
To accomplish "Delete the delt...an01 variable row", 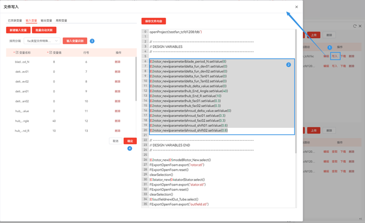I will coord(118,92).
